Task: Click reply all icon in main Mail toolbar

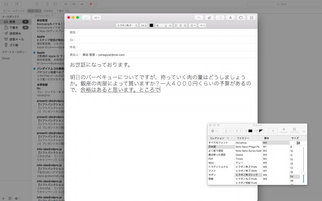Action: pyautogui.click(x=74, y=4)
